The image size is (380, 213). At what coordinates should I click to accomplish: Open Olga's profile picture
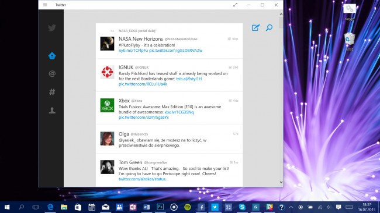(x=108, y=139)
